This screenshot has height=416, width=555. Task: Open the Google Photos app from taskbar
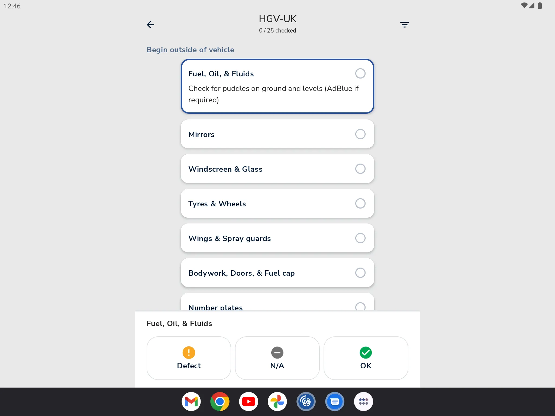pyautogui.click(x=277, y=401)
